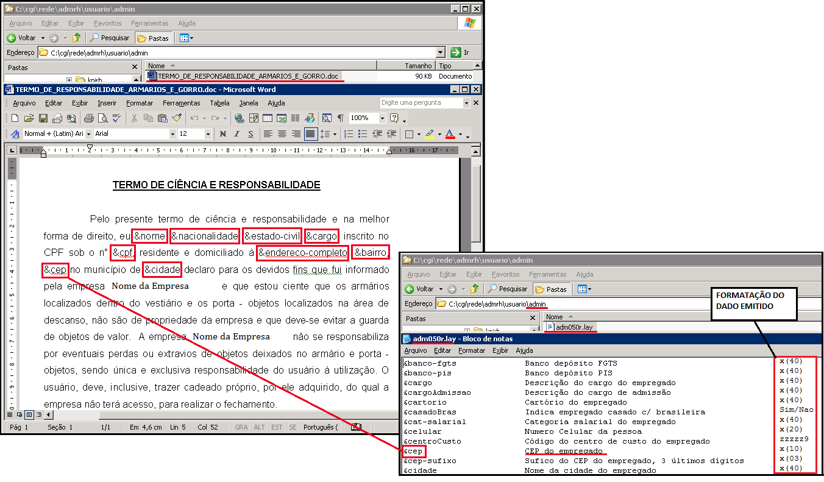Viewport: 824px width, 482px height.
Task: Toggle show/hide paragraph marks ¶
Action: click(341, 118)
